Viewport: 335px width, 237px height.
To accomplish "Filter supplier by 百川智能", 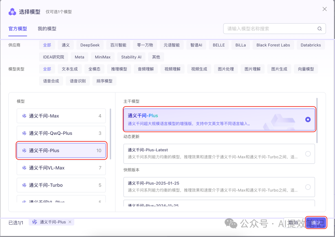I will [118, 45].
